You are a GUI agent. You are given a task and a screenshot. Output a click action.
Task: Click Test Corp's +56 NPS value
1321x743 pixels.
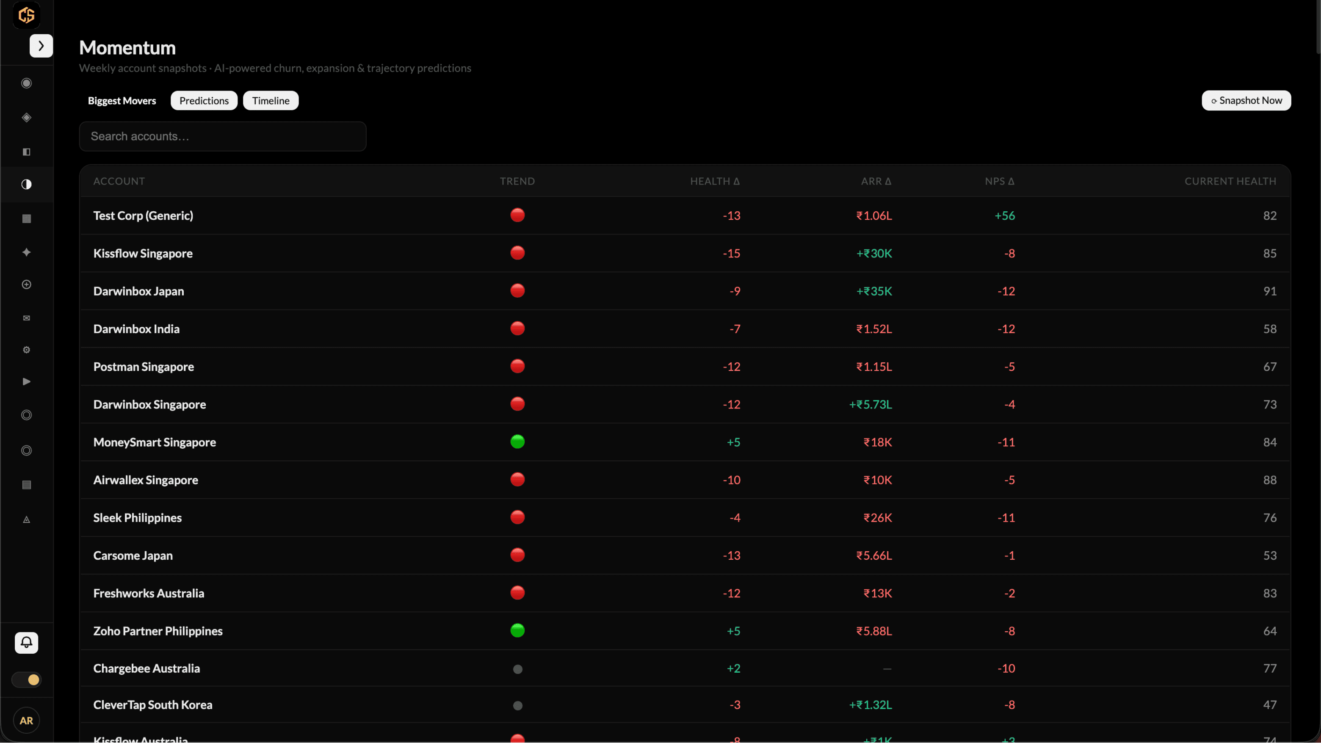pos(1005,216)
